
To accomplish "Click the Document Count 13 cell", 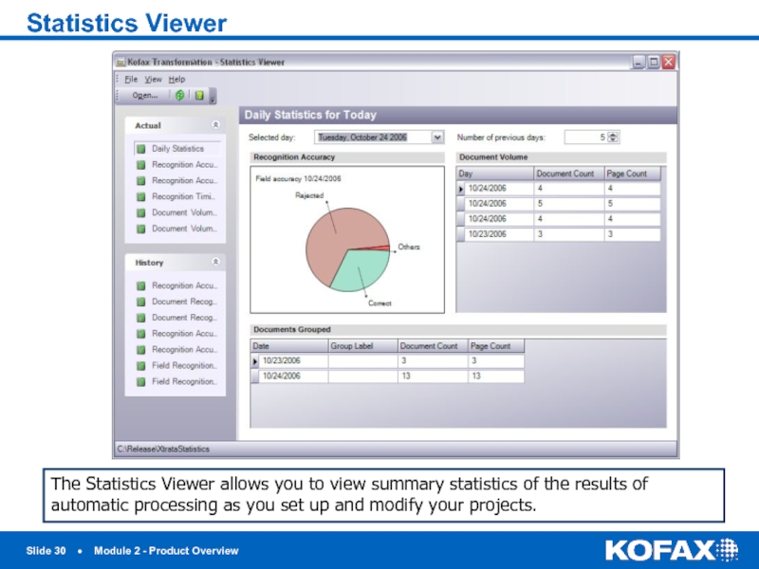I will (x=433, y=376).
